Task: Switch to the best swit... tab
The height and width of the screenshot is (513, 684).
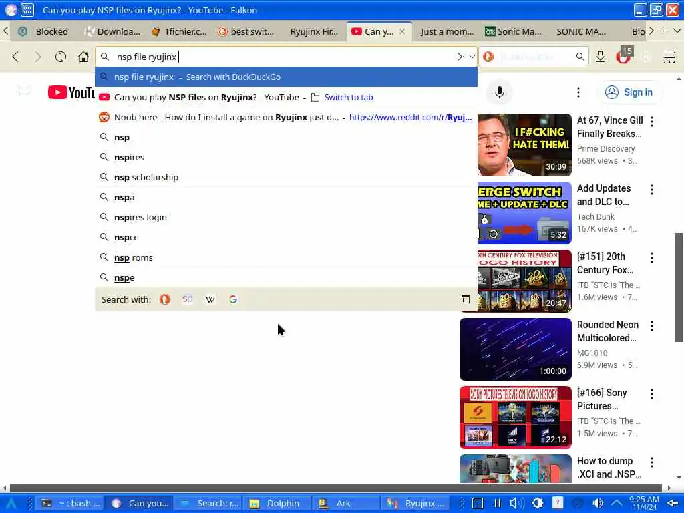Action: pyautogui.click(x=246, y=31)
